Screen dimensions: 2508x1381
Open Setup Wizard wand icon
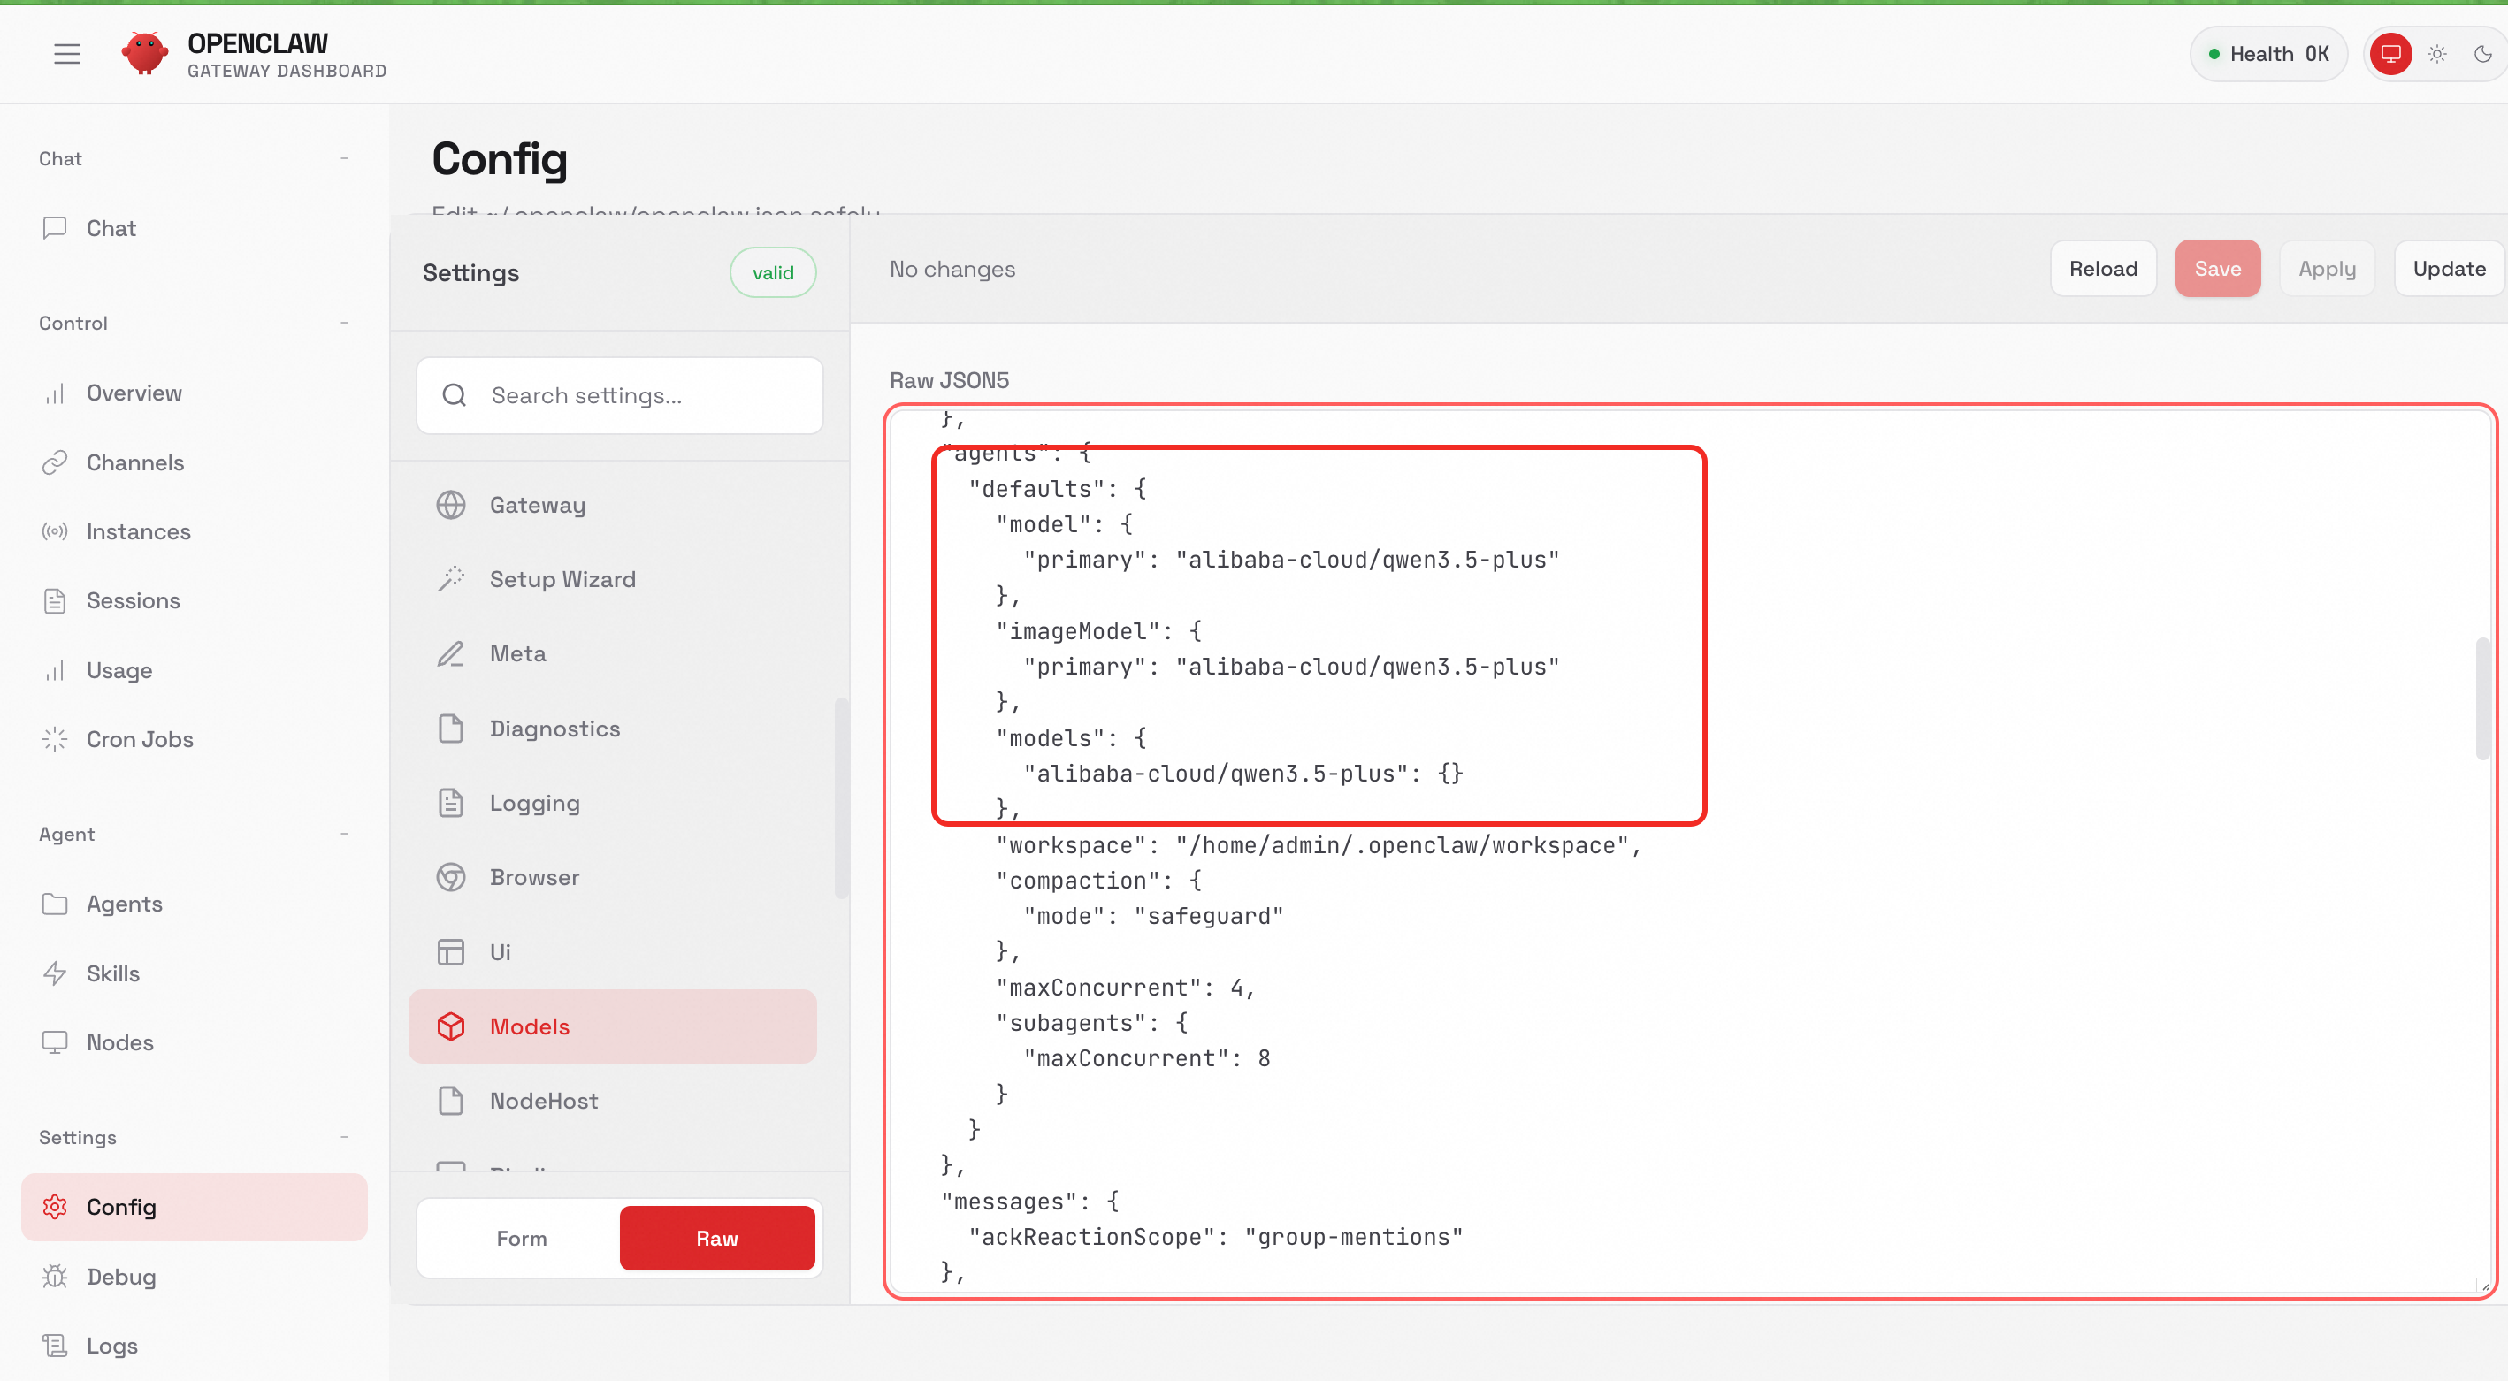(451, 579)
